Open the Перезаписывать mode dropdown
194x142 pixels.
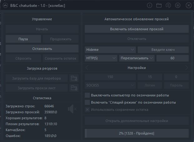(x=137, y=58)
